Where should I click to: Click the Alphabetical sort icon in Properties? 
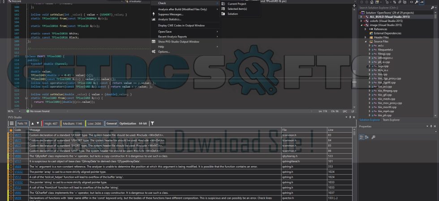(367, 137)
